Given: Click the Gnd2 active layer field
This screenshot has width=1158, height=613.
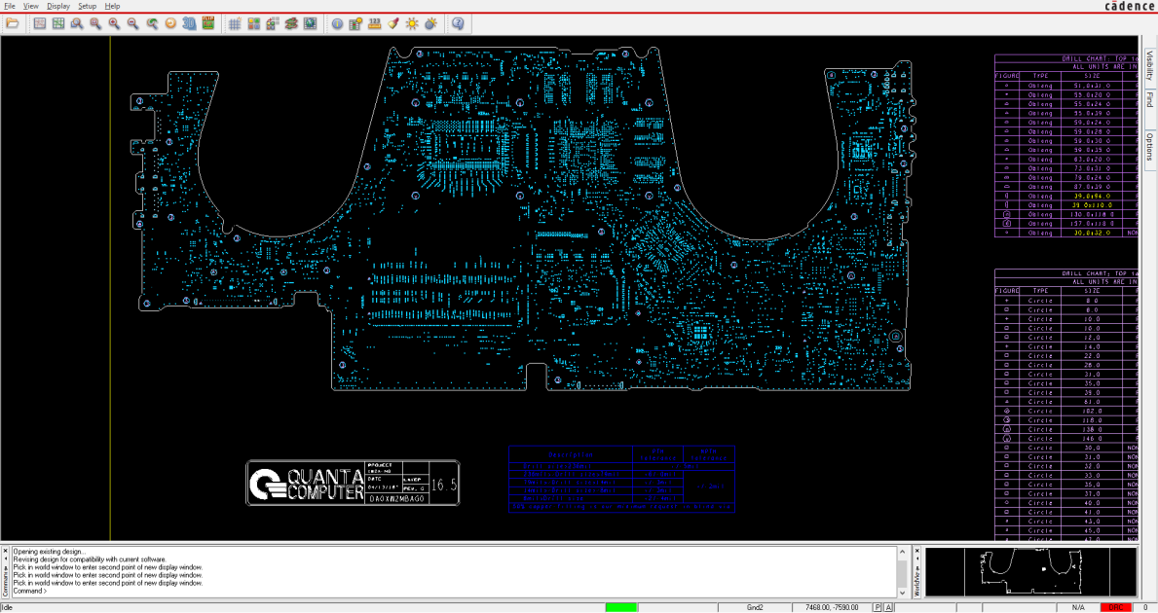Looking at the screenshot, I should coord(755,607).
